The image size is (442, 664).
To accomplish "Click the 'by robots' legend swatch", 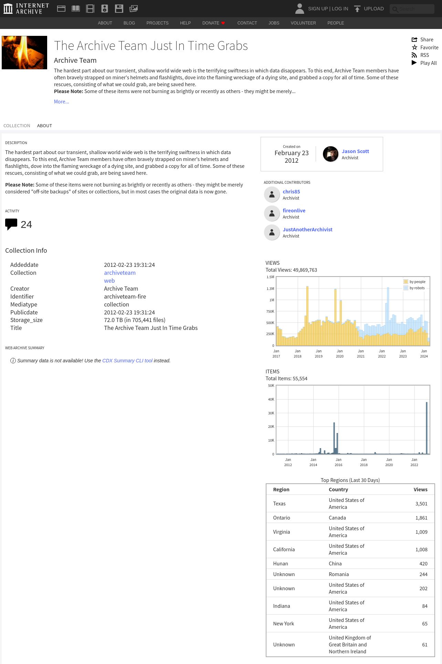I will click(406, 288).
